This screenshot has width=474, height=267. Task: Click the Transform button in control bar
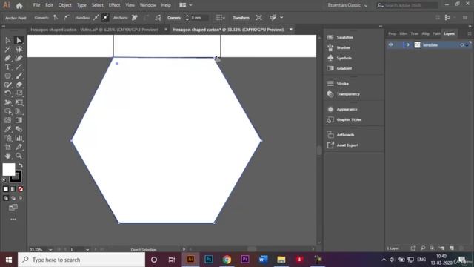pyautogui.click(x=241, y=18)
